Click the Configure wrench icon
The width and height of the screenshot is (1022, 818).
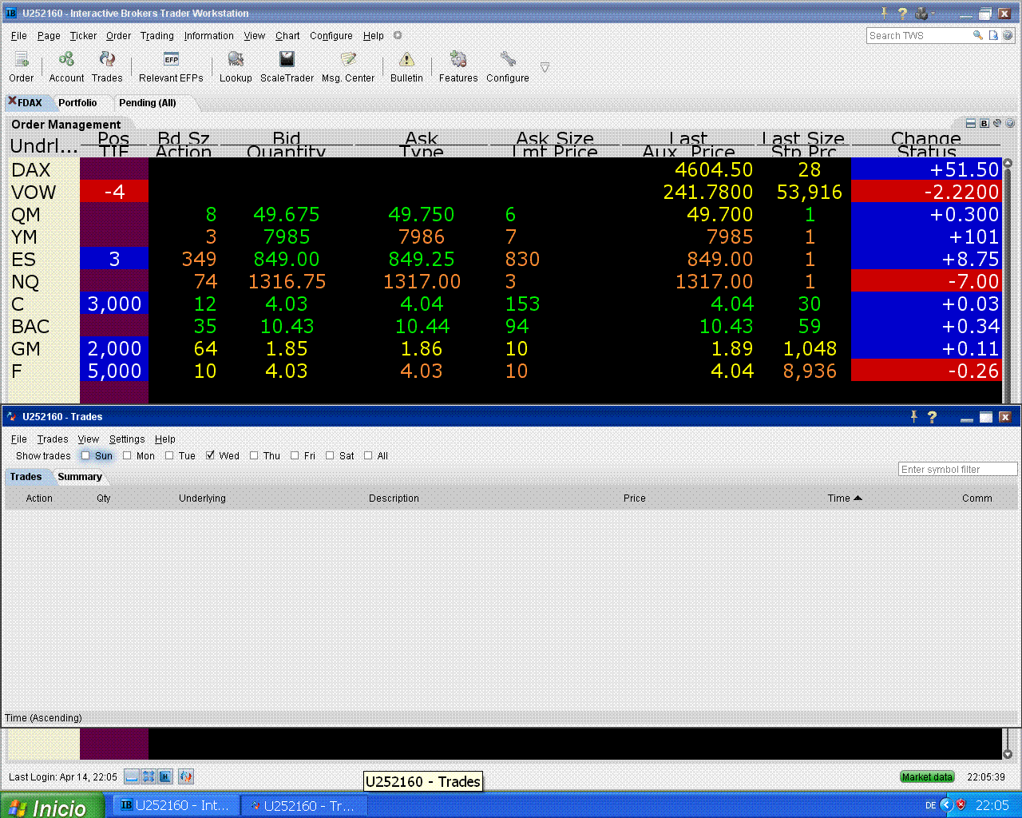(508, 66)
